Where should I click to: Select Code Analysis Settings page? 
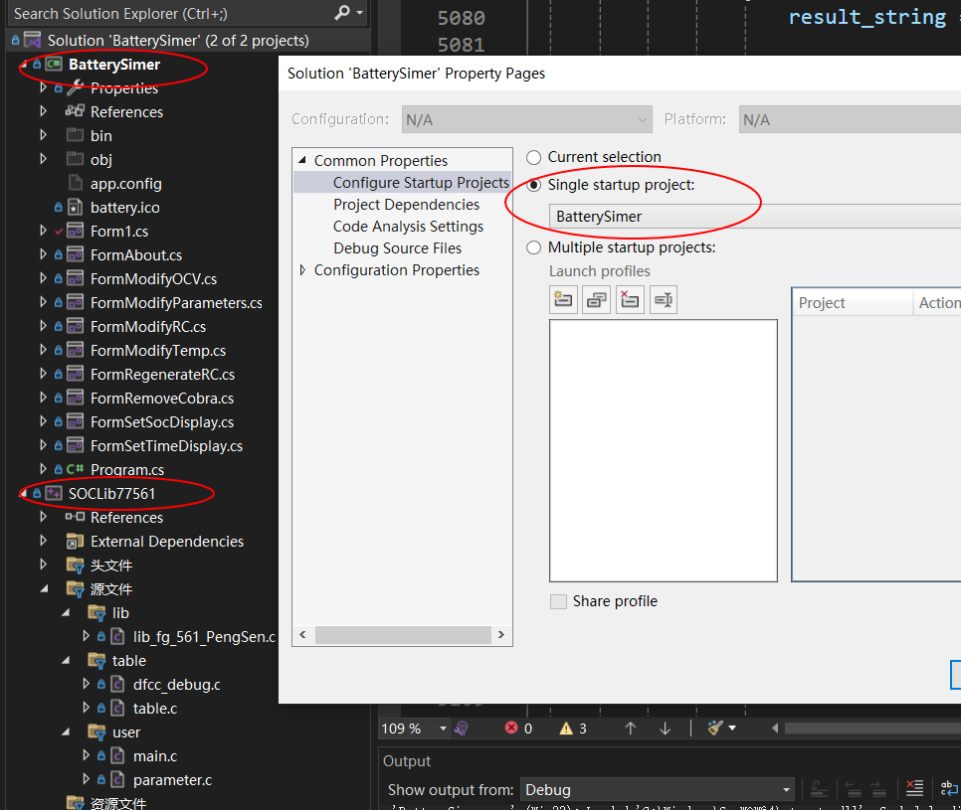click(408, 227)
